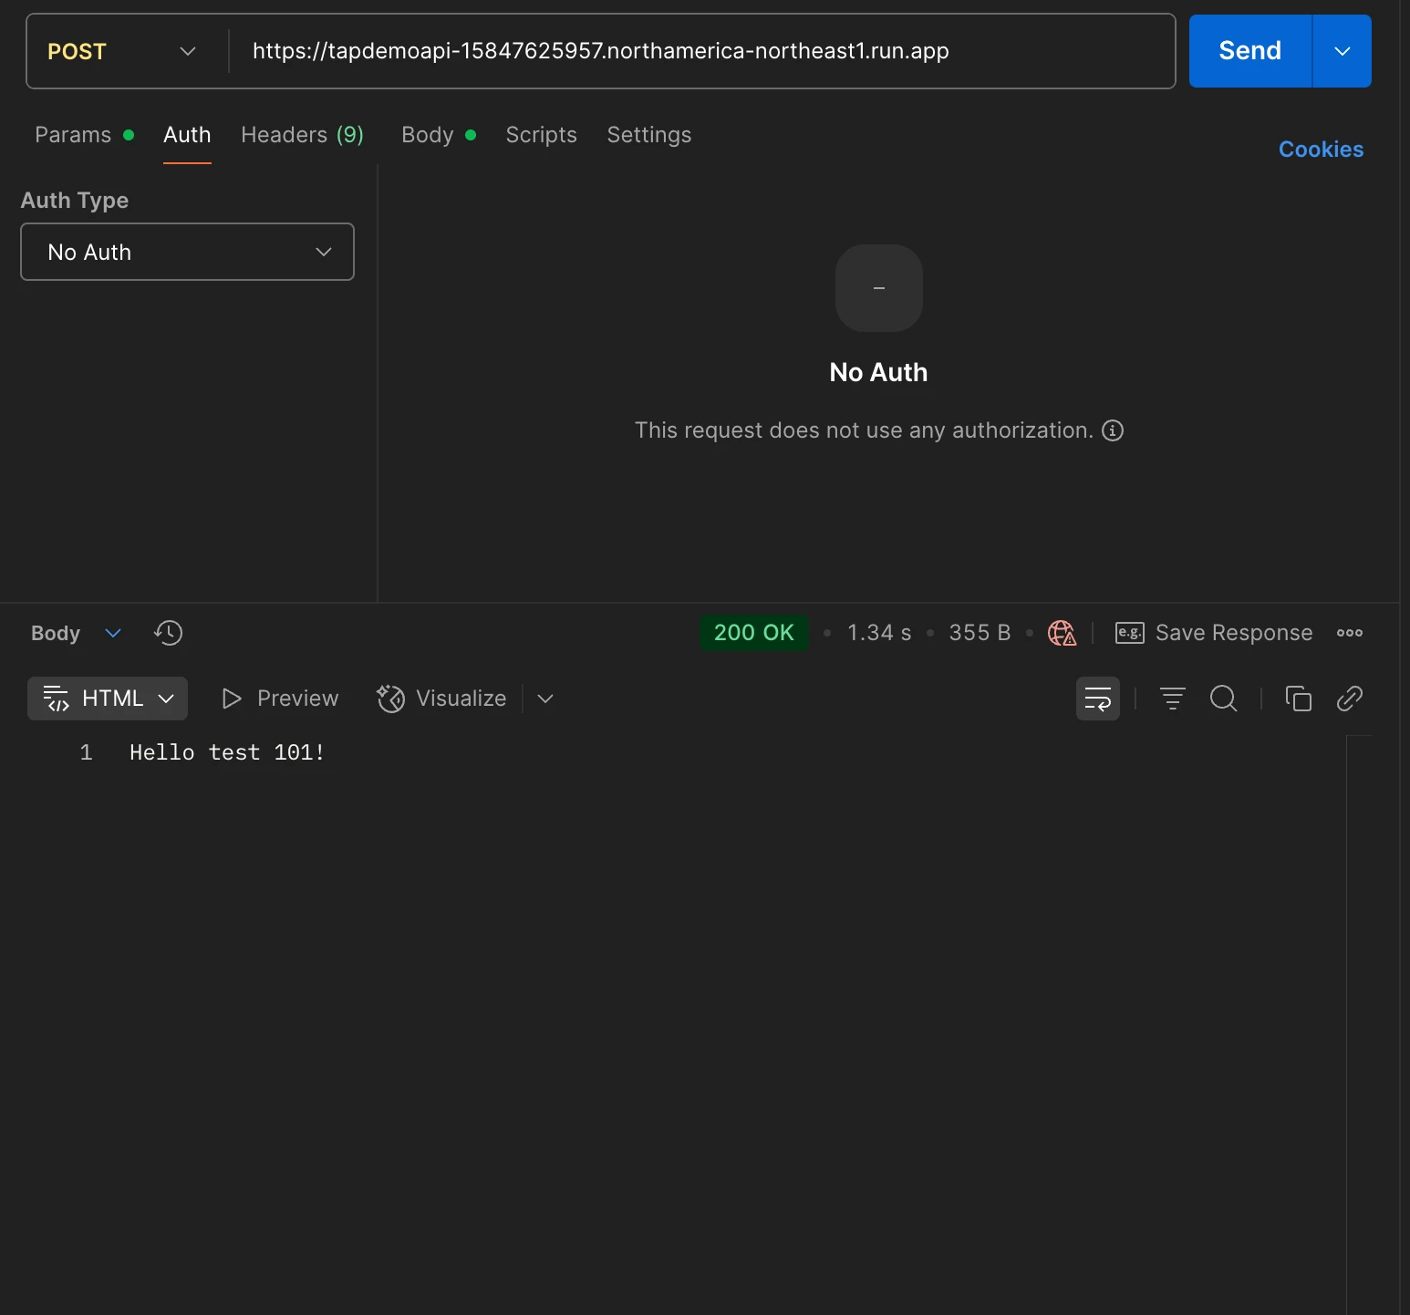The image size is (1410, 1315).
Task: Click the Preview play icon
Action: [232, 699]
